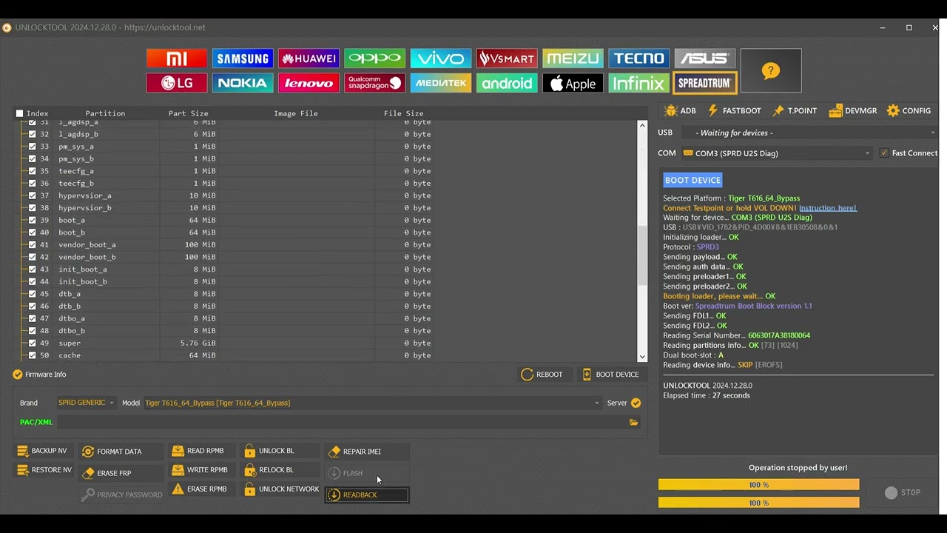The image size is (947, 533).
Task: Click the UNLOCK NETWORK button
Action: coord(282,489)
